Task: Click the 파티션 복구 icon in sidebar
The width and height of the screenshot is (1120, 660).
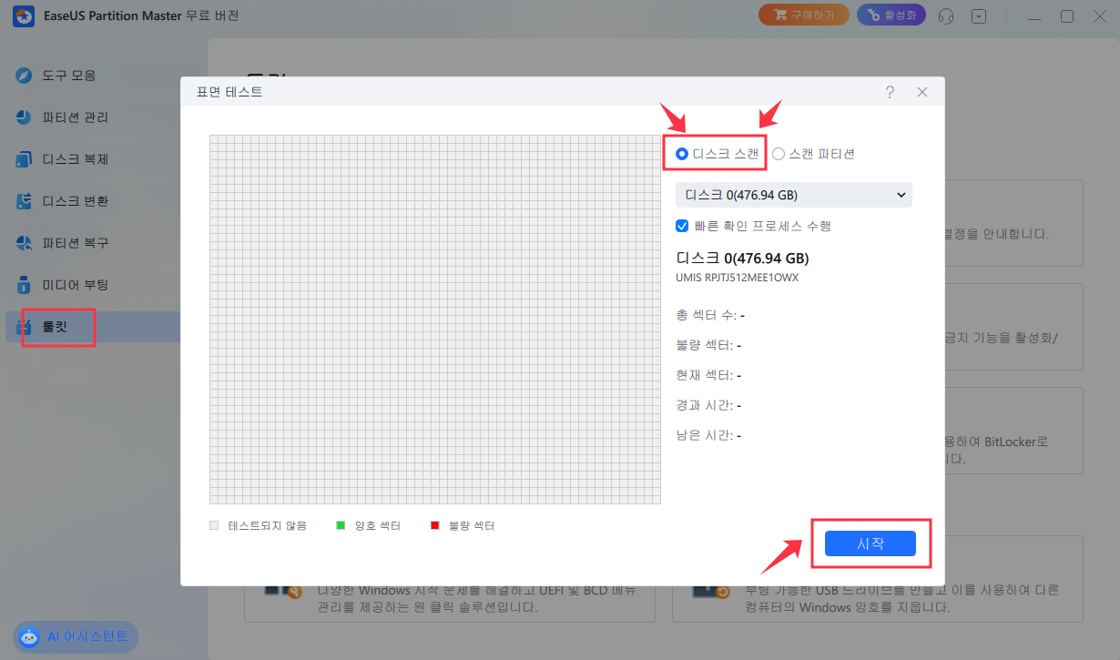Action: [x=25, y=243]
